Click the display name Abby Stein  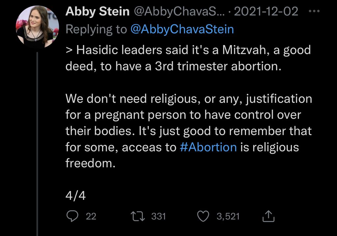click(97, 12)
